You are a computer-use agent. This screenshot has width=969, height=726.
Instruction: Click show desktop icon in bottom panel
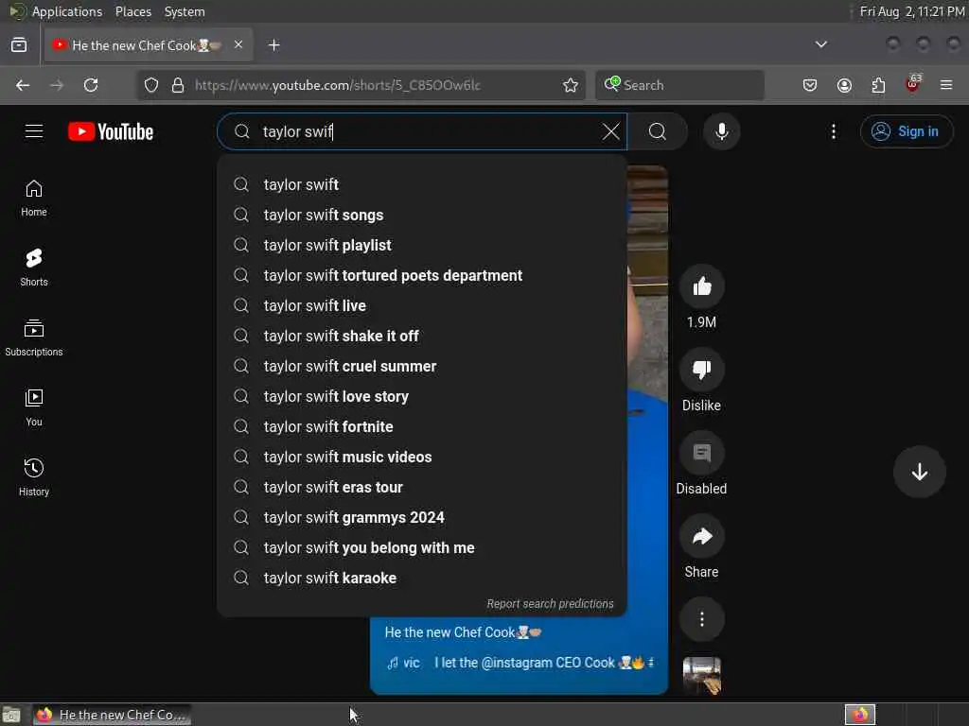point(11,715)
